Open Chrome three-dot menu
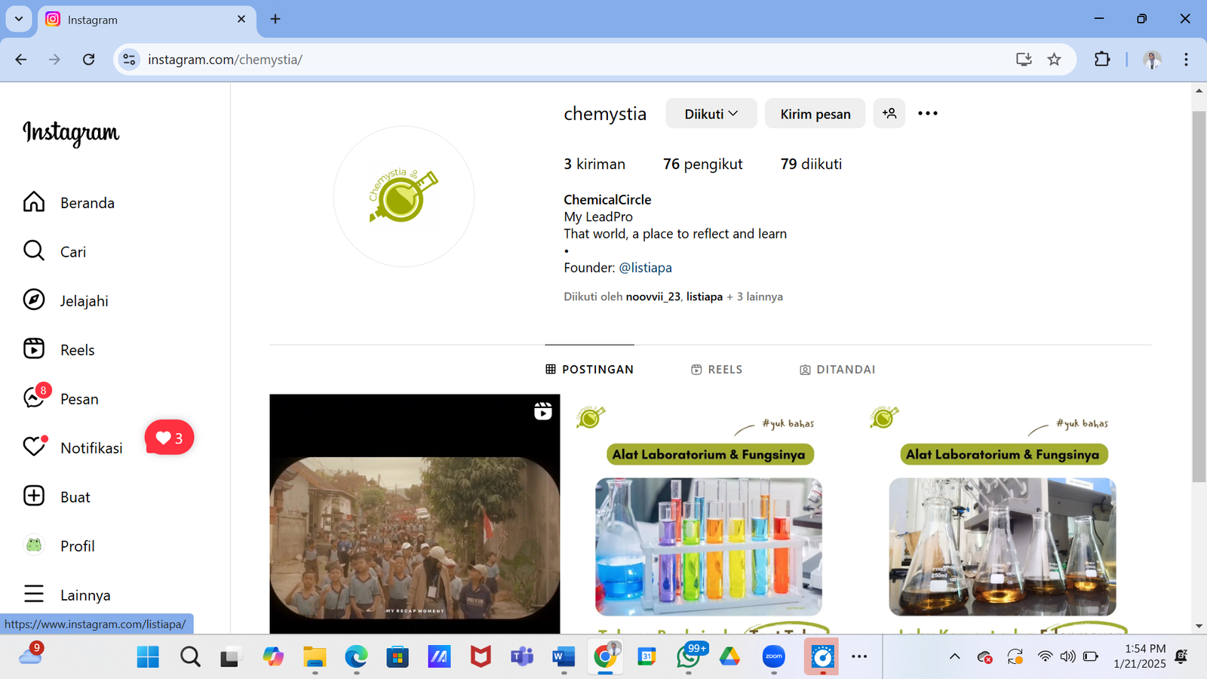This screenshot has height=679, width=1207. coord(1186,60)
